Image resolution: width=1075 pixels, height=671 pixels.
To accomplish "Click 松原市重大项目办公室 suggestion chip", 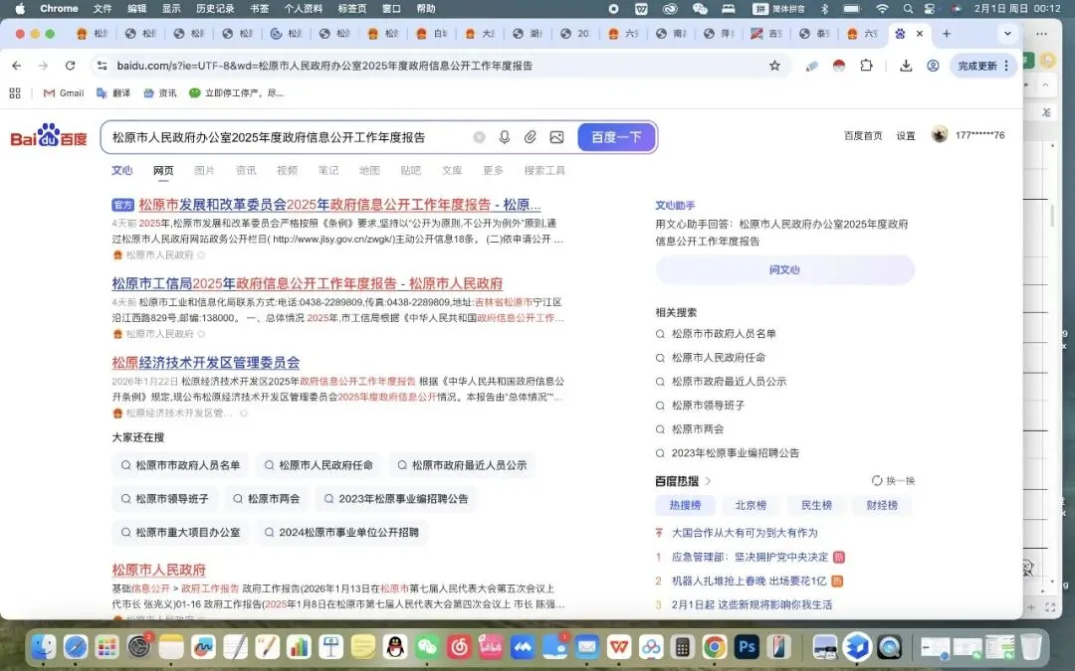I will point(180,532).
